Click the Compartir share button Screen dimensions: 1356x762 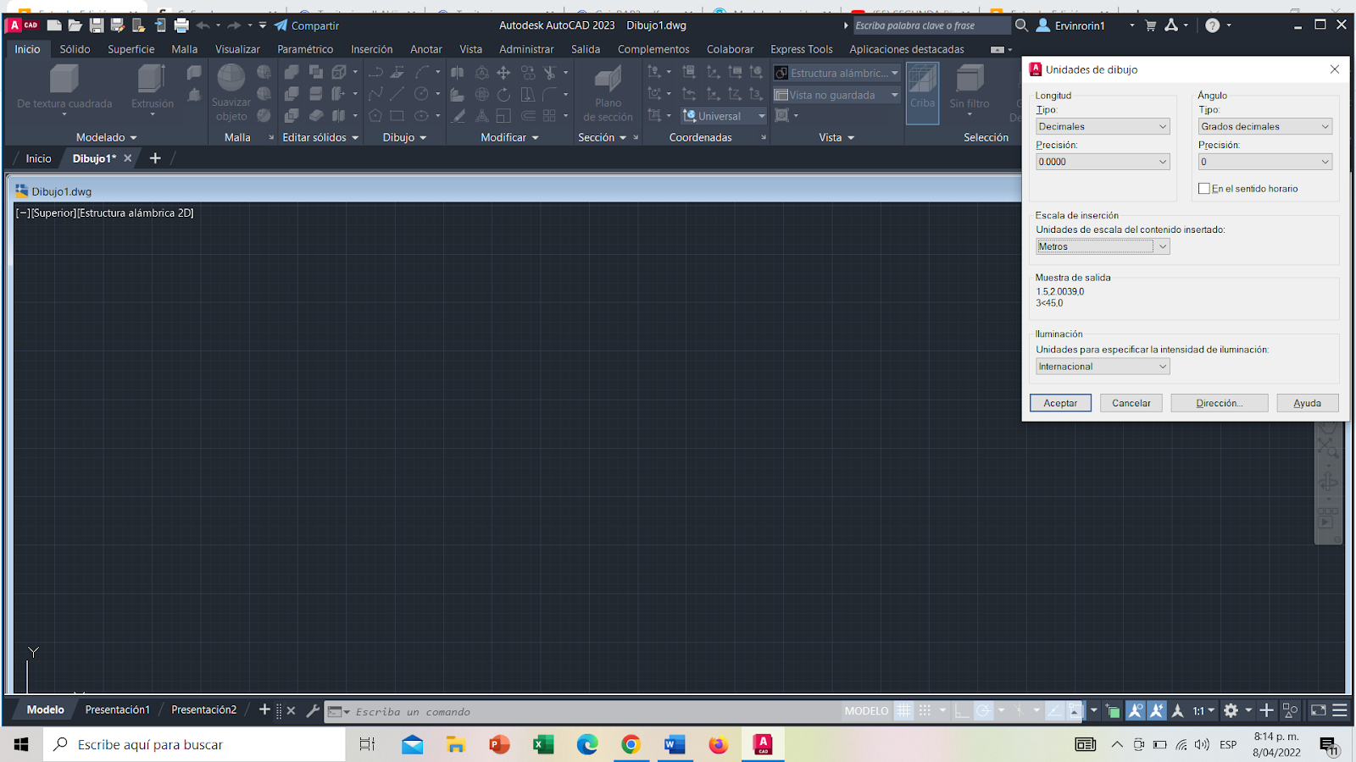306,25
